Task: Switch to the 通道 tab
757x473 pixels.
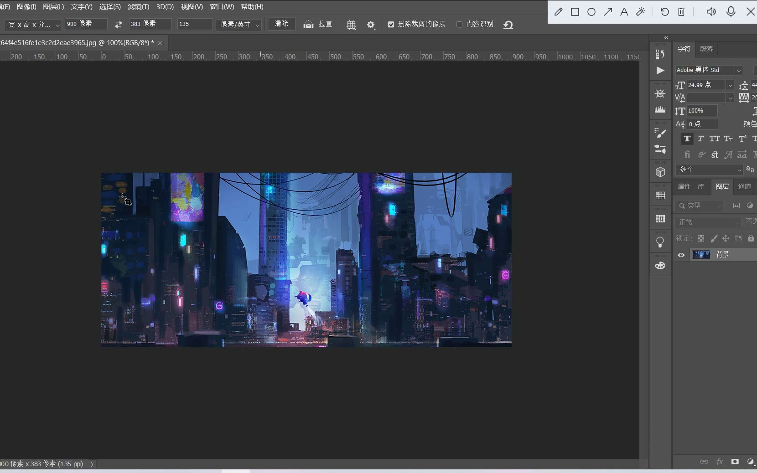Action: tap(744, 187)
